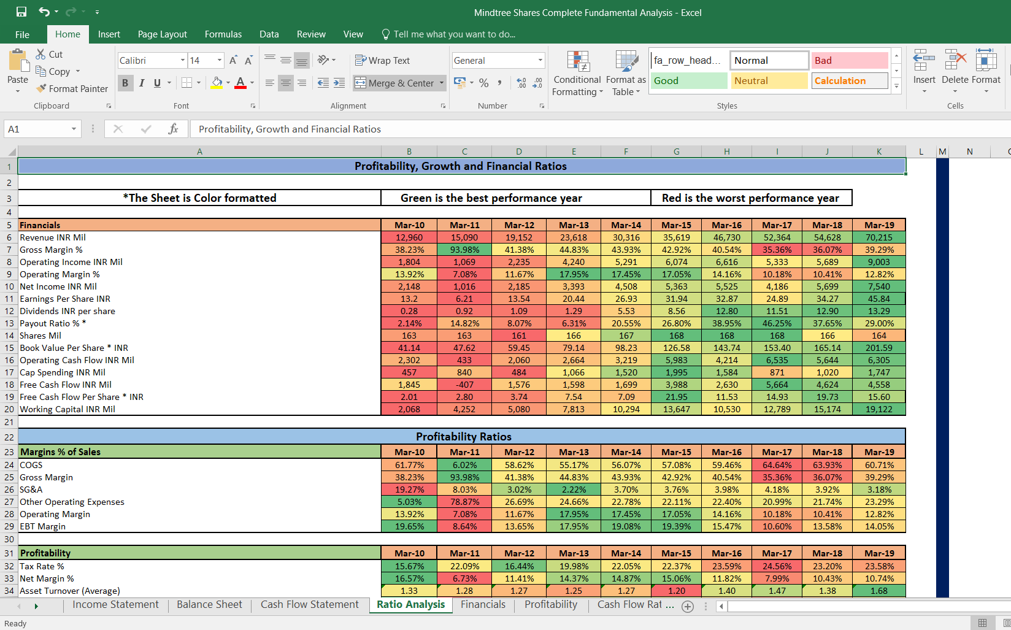Apply the red Font Color A
The image size is (1011, 630).
coord(240,82)
